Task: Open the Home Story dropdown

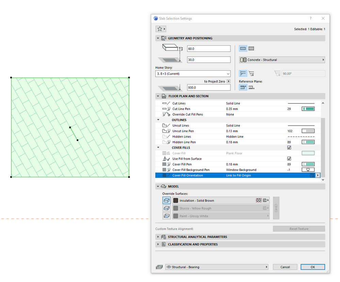Action: (193, 74)
